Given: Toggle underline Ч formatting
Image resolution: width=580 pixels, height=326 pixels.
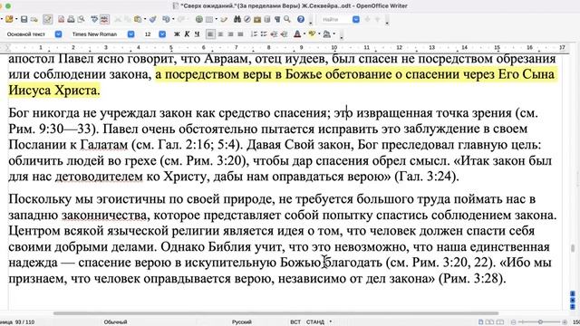Looking at the screenshot, I should point(197,34).
